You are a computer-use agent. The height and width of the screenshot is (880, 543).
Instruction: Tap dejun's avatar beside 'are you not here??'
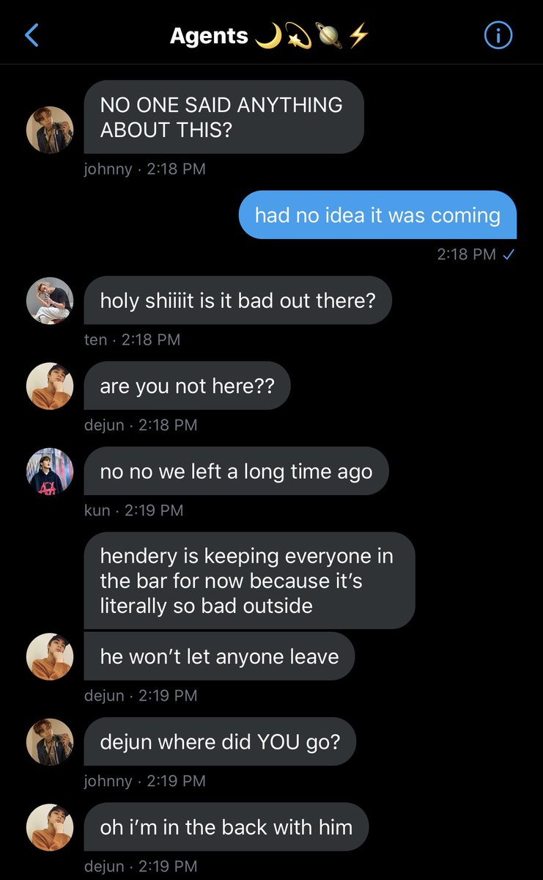pyautogui.click(x=50, y=386)
